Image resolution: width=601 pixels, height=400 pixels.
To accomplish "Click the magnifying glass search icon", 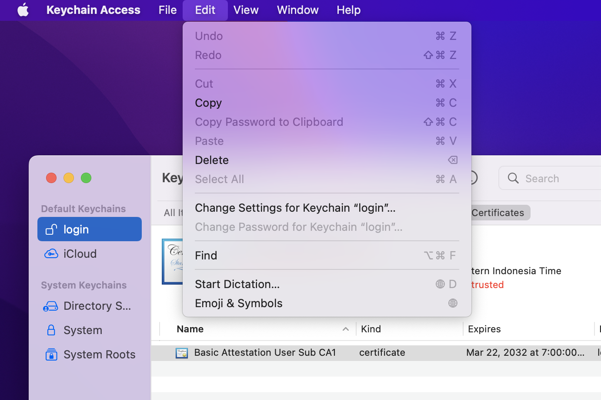I will point(513,178).
